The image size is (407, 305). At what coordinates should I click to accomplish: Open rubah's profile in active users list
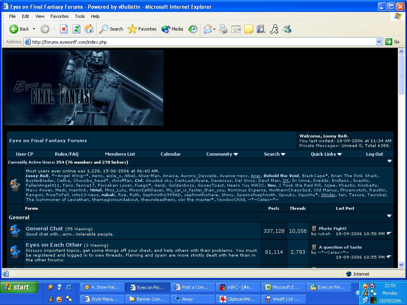click(108, 195)
